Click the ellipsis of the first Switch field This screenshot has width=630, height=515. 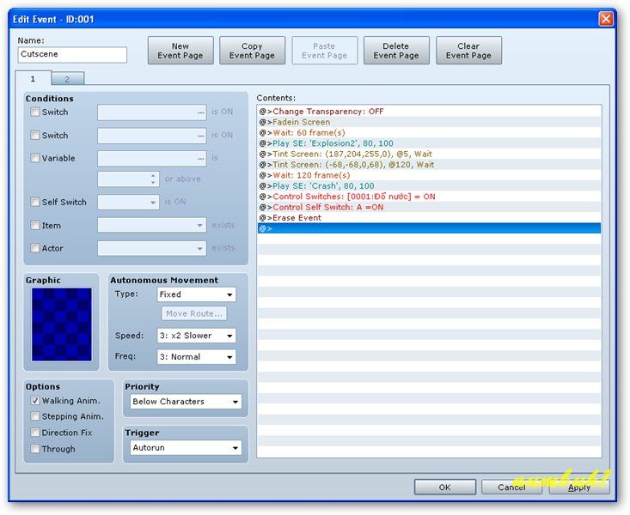coord(201,112)
